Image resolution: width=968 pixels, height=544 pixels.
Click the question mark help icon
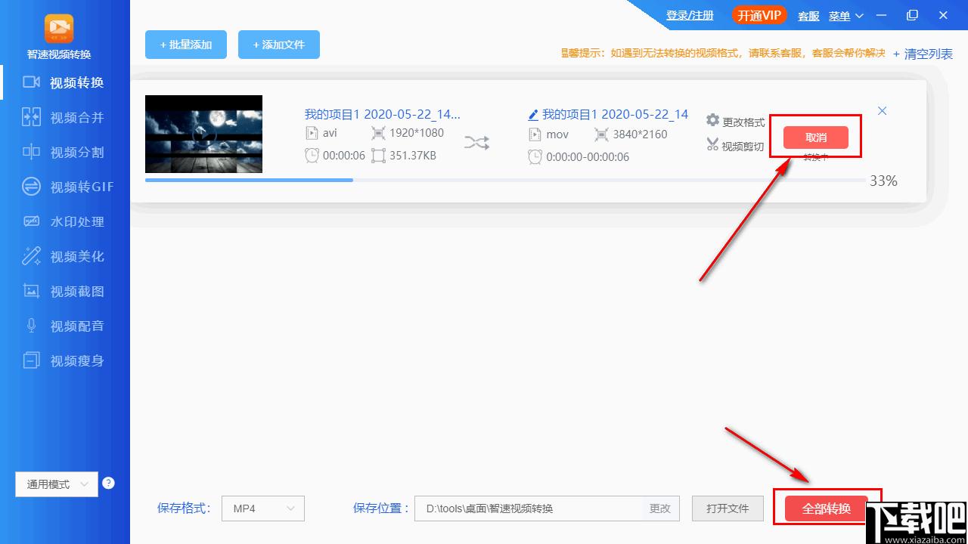click(108, 483)
